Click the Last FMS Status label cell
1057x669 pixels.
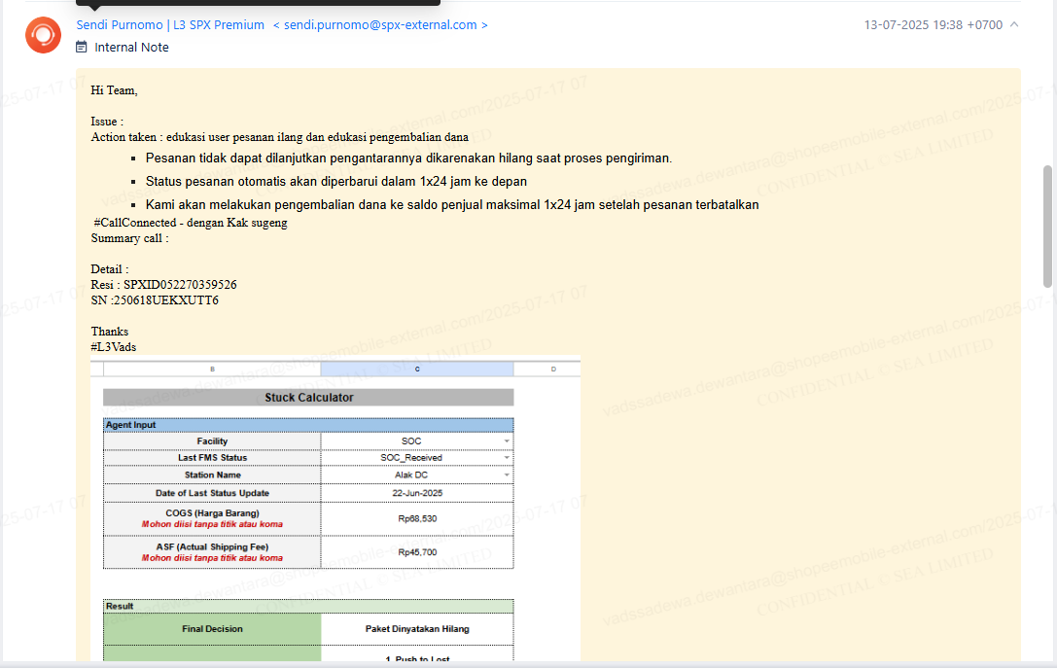pos(212,458)
